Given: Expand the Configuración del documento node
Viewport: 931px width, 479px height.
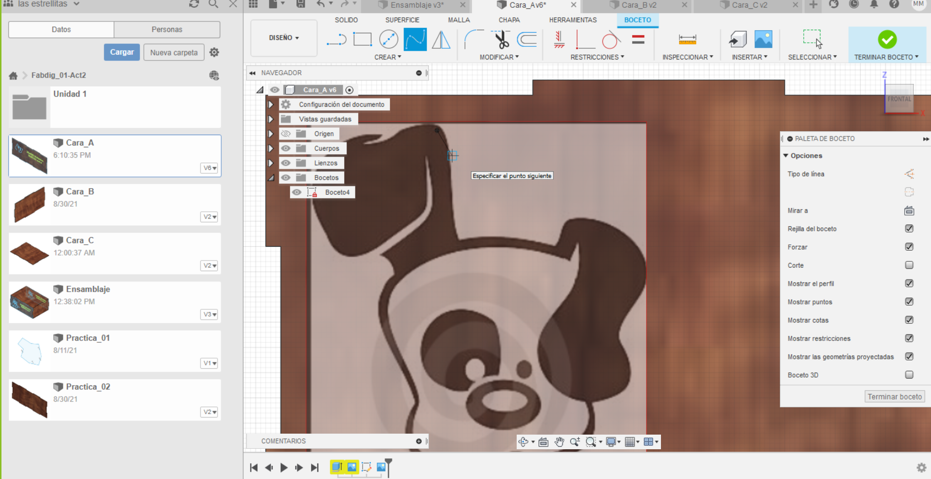Looking at the screenshot, I should [271, 104].
